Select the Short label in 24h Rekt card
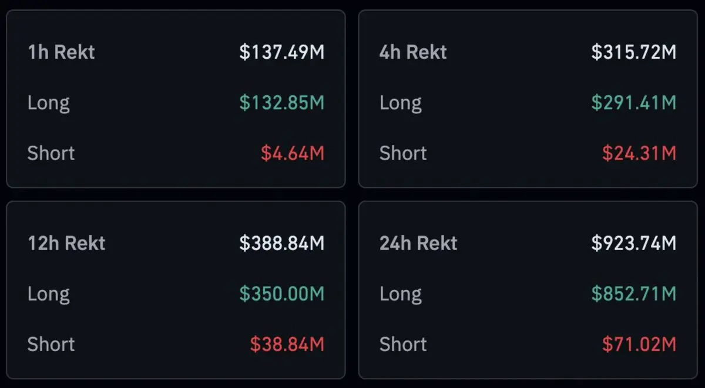This screenshot has height=388, width=705. pyautogui.click(x=403, y=344)
